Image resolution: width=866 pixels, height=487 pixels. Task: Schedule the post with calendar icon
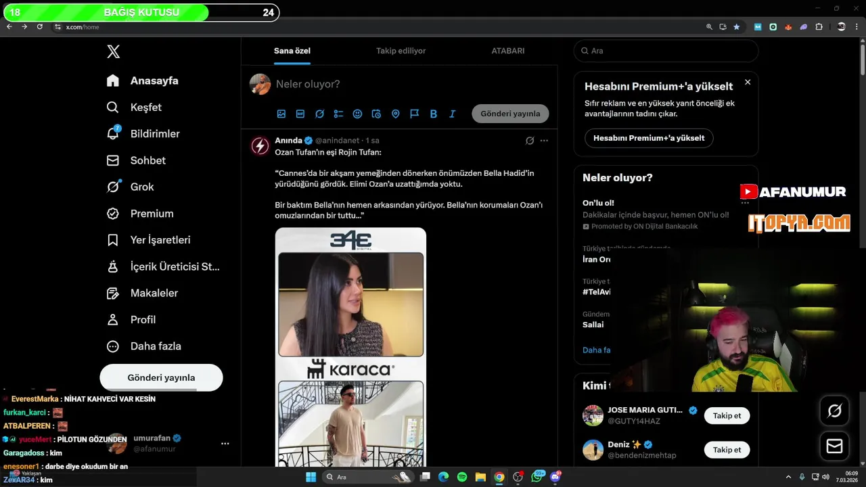[376, 114]
